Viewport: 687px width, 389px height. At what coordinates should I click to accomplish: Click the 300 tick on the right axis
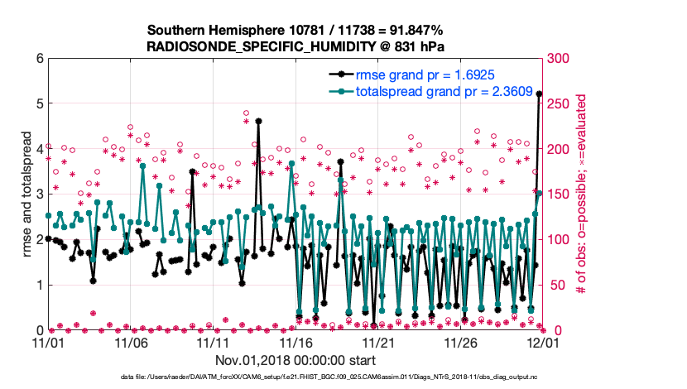tap(557, 59)
